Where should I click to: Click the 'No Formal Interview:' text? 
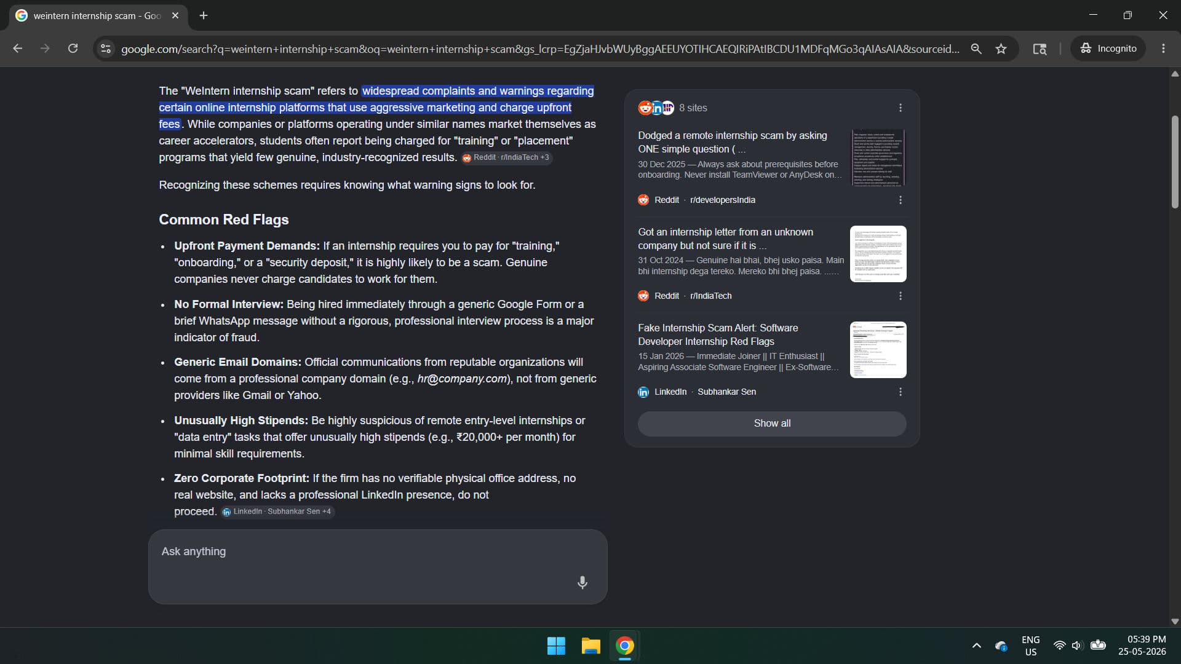click(x=229, y=304)
